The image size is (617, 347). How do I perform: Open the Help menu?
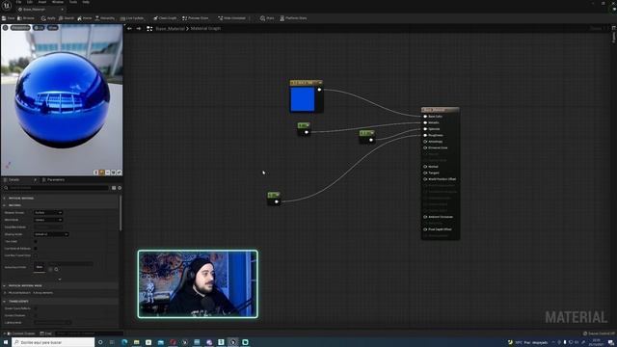(x=86, y=2)
